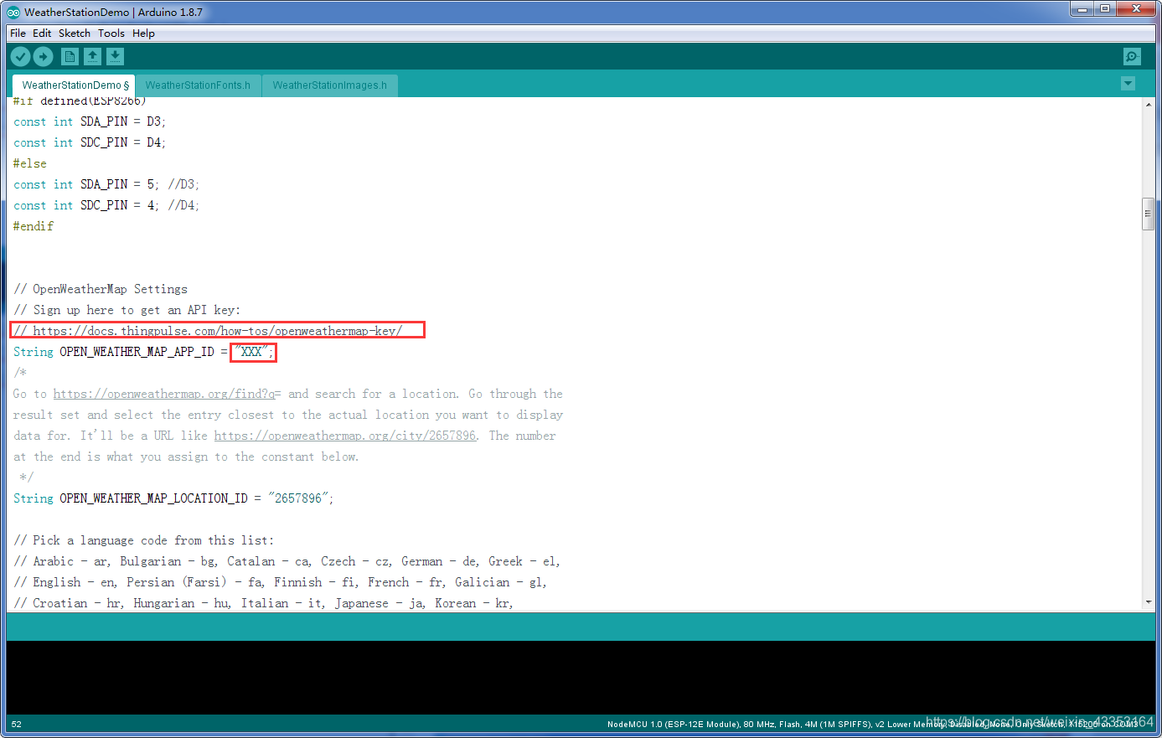Click the "2657896" location ID value

coord(298,498)
